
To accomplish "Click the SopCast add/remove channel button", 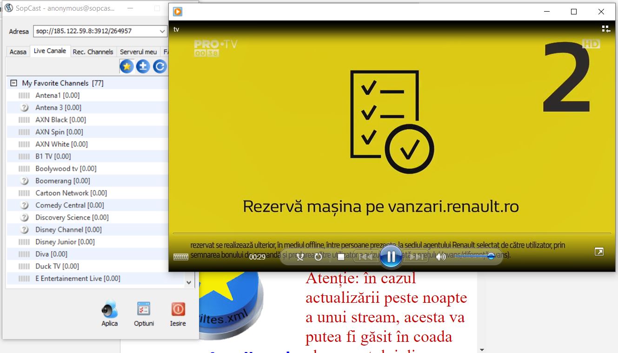I will [x=143, y=67].
